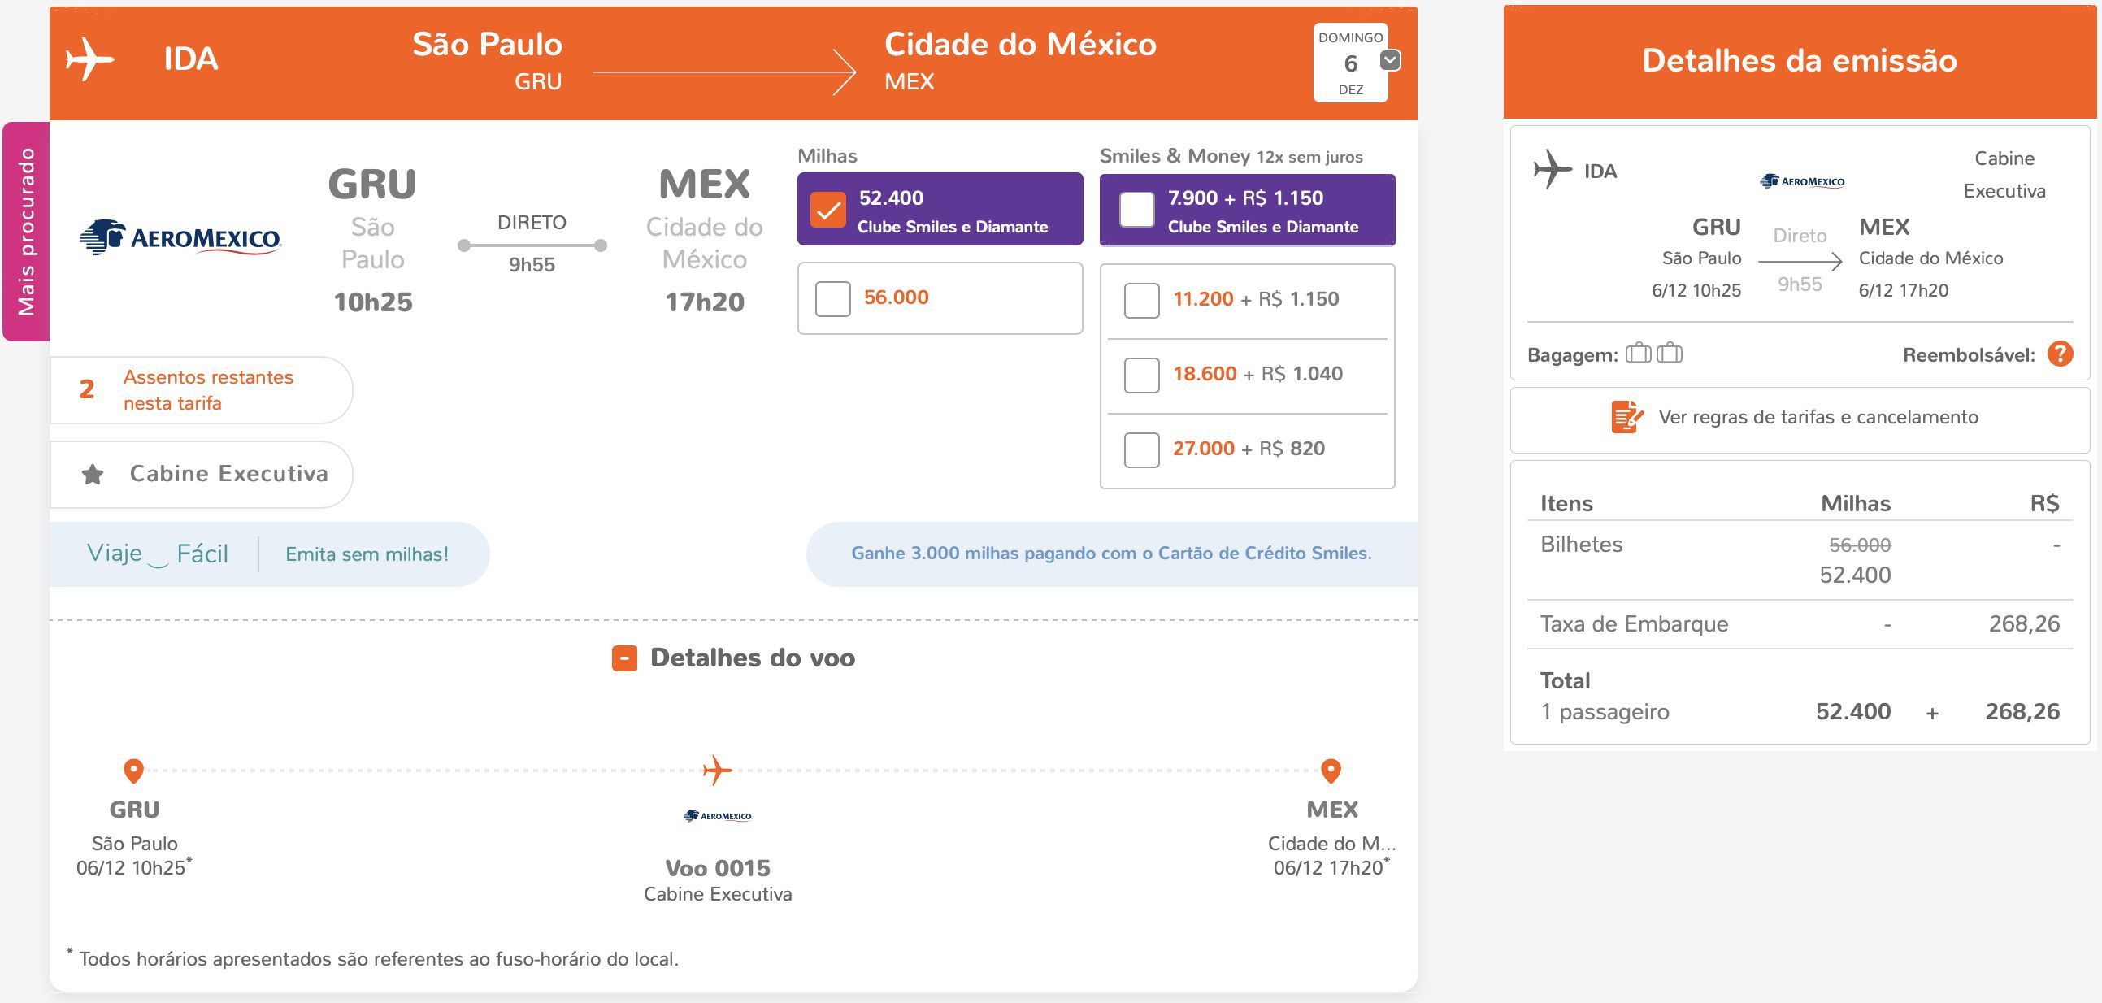Click the IDA airplane icon in header
The image size is (2102, 1003).
point(89,59)
